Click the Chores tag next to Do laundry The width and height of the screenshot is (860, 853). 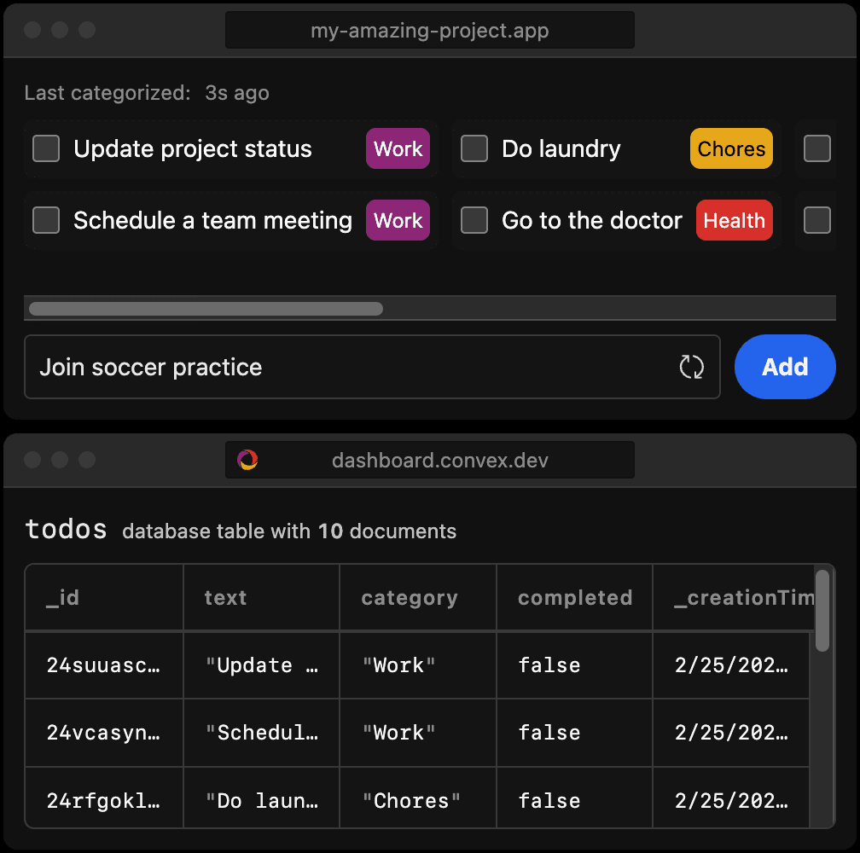731,148
